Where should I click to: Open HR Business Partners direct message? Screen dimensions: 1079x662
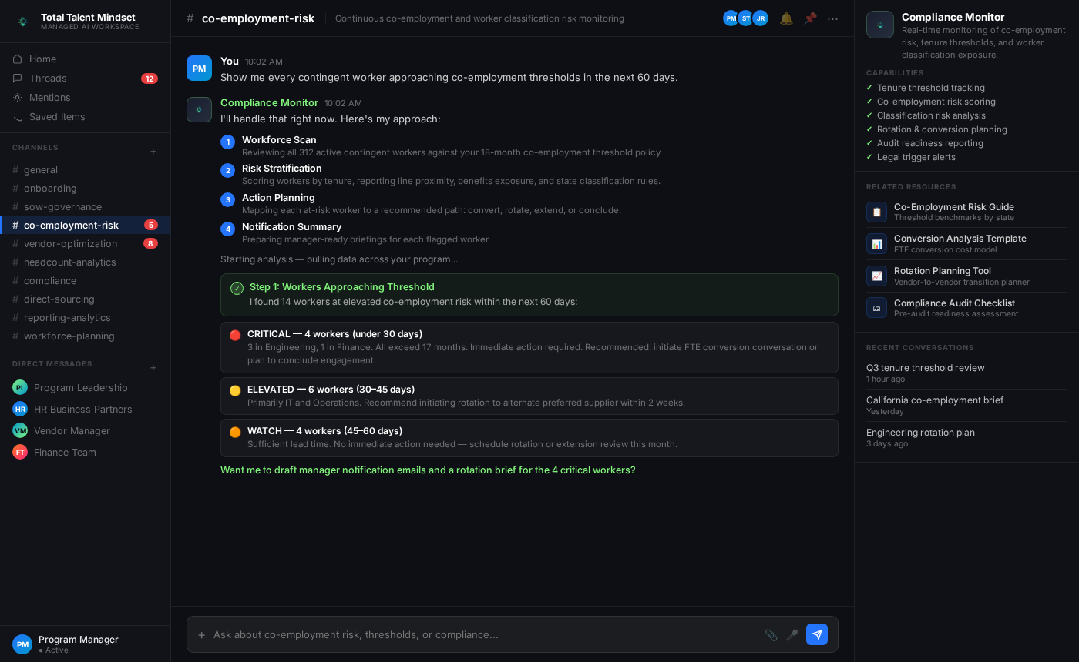(x=85, y=409)
